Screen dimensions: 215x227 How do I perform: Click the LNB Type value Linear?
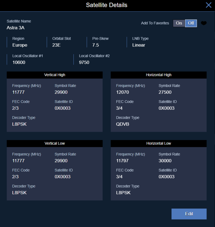click(x=139, y=45)
